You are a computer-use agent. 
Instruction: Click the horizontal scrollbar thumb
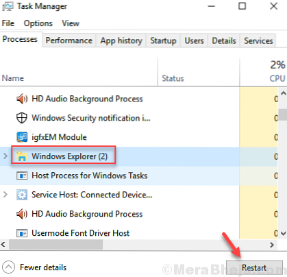[x=55, y=245]
